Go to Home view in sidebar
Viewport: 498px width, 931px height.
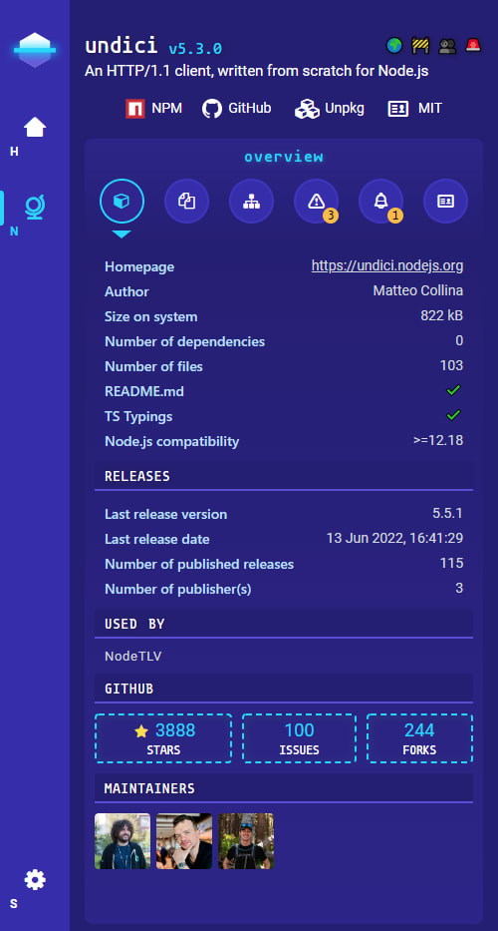click(35, 127)
